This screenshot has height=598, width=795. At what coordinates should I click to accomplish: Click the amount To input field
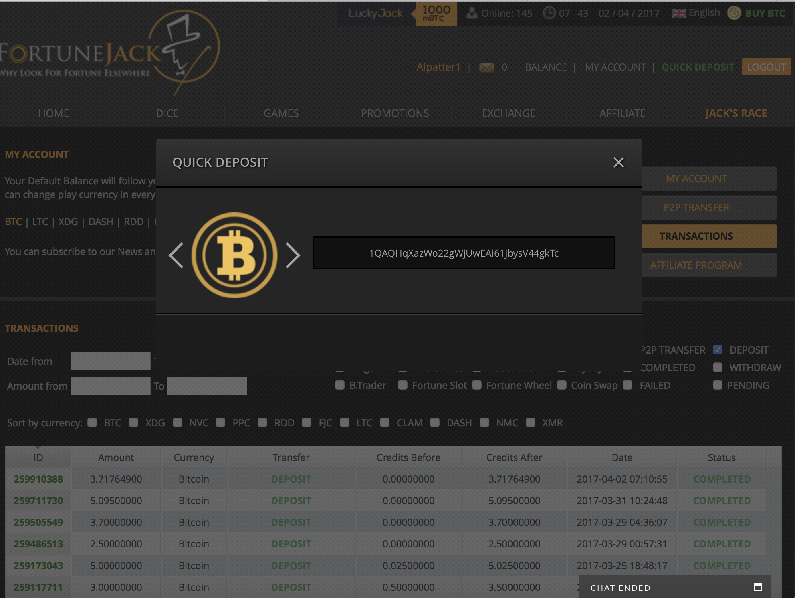207,386
